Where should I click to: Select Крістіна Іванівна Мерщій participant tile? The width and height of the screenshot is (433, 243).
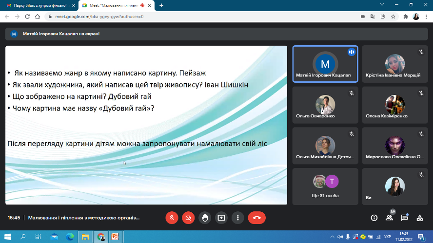(x=395, y=64)
